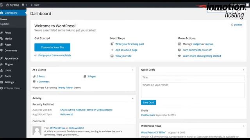The image size is (250, 140).
Task: Click the 2 Pages link
Action: (91, 77)
